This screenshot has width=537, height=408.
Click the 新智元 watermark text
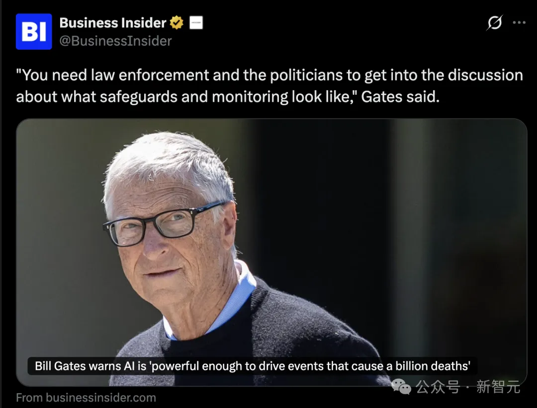pos(498,387)
